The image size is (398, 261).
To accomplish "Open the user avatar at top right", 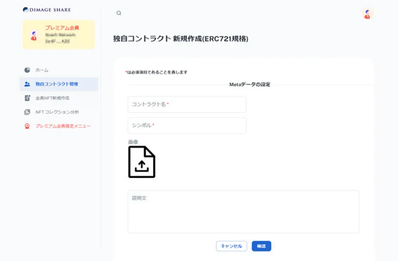I will pos(367,14).
